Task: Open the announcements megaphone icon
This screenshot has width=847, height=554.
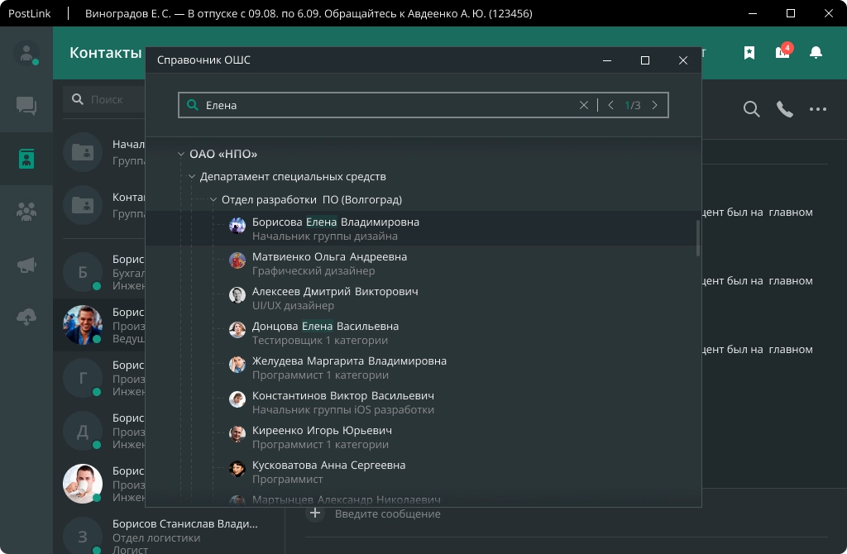Action: pyautogui.click(x=26, y=265)
